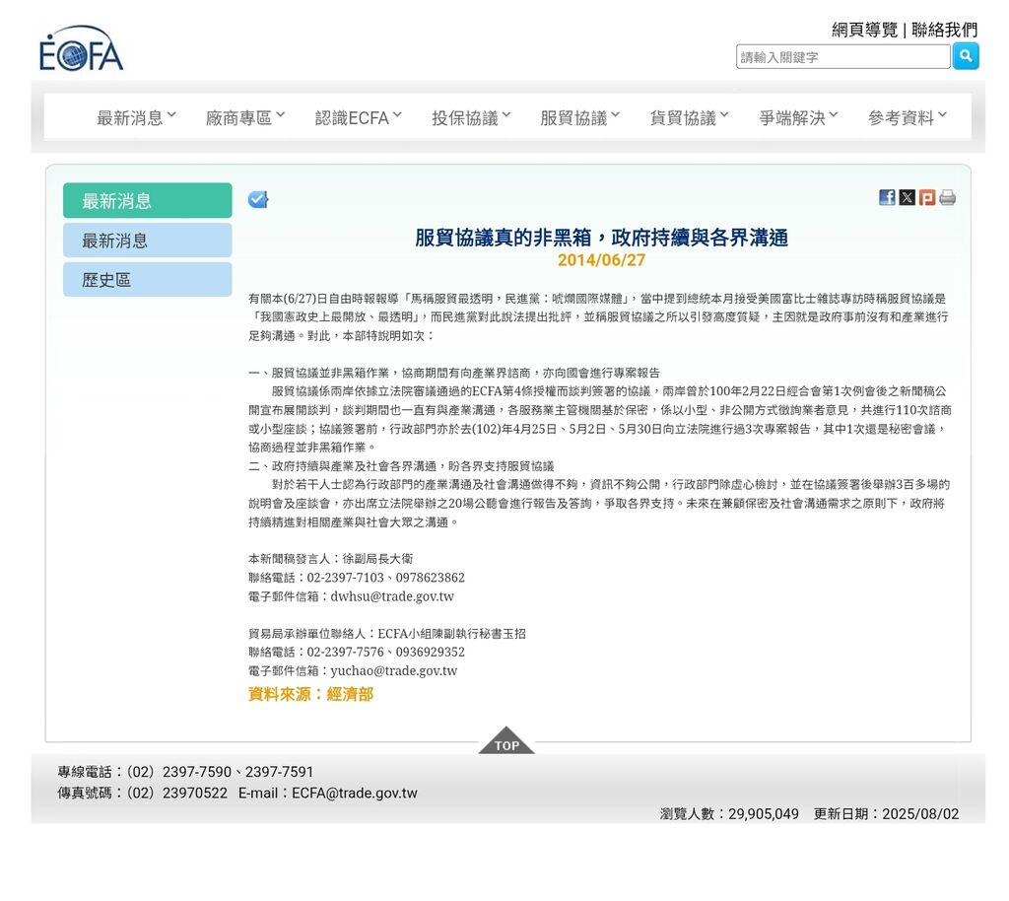Viewport: 1009px width, 901px height.
Task: Click the 資料來源：經濟部 source line
Action: pyautogui.click(x=310, y=694)
